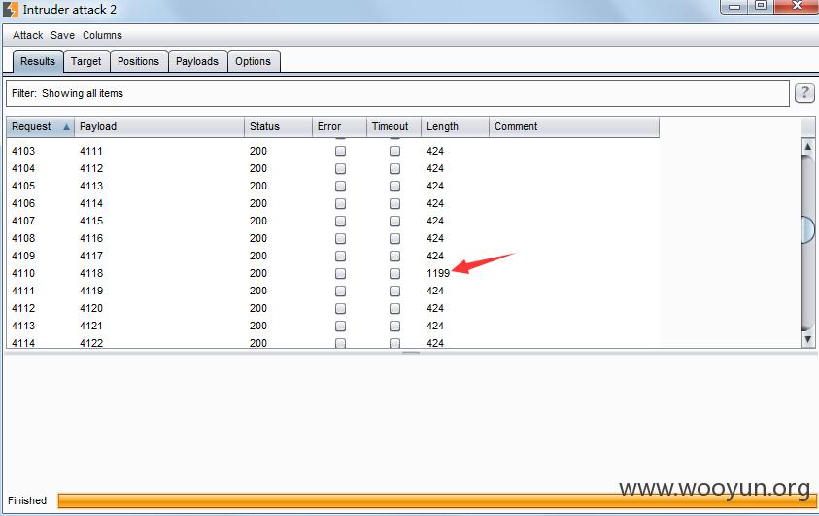The height and width of the screenshot is (516, 819).
Task: Open the Columns menu
Action: point(102,35)
